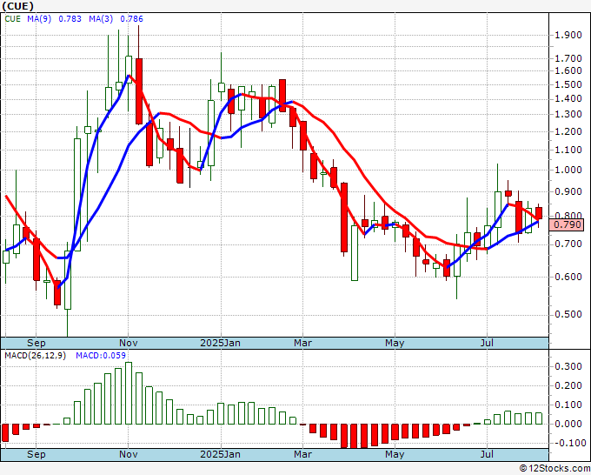The height and width of the screenshot is (475, 591).
Task: Select 2025Jan on the MACD panel date axis
Action: (x=220, y=454)
